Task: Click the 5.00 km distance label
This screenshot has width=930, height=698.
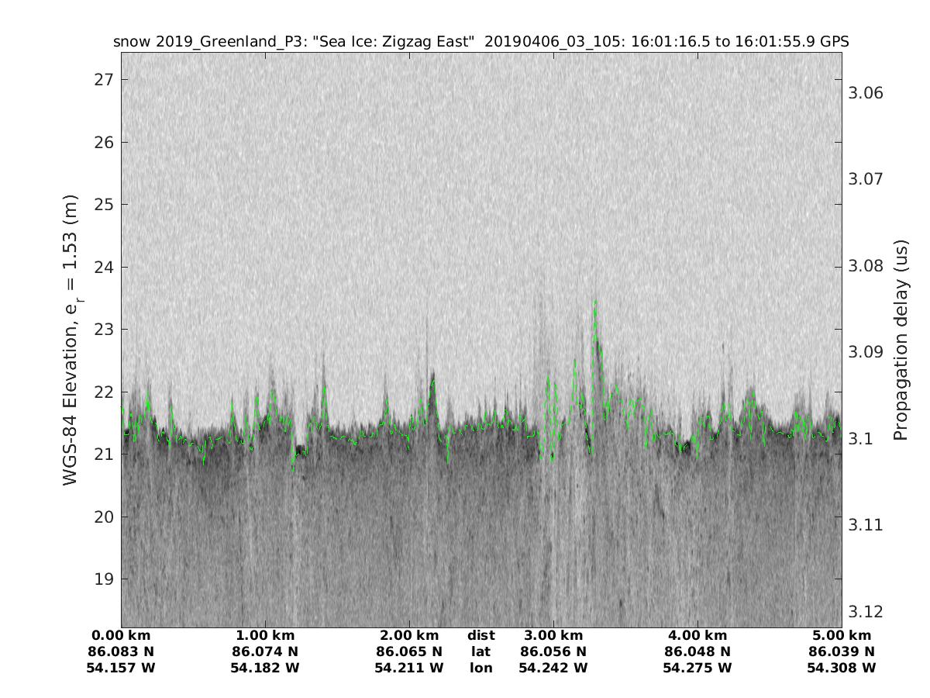Action: (x=841, y=636)
